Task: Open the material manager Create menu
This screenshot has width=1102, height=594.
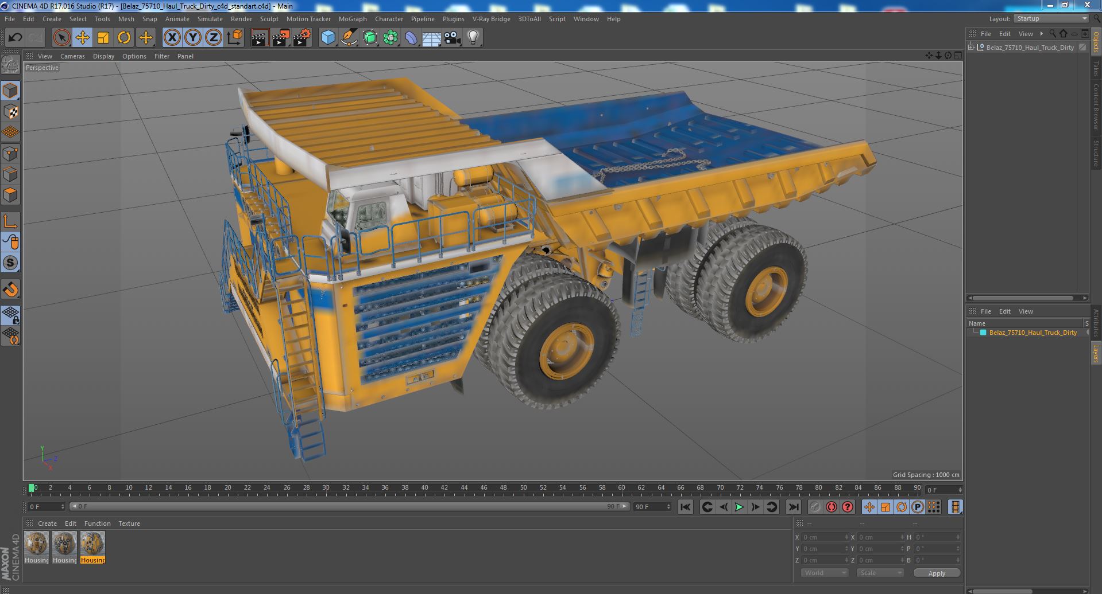Action: 47,523
